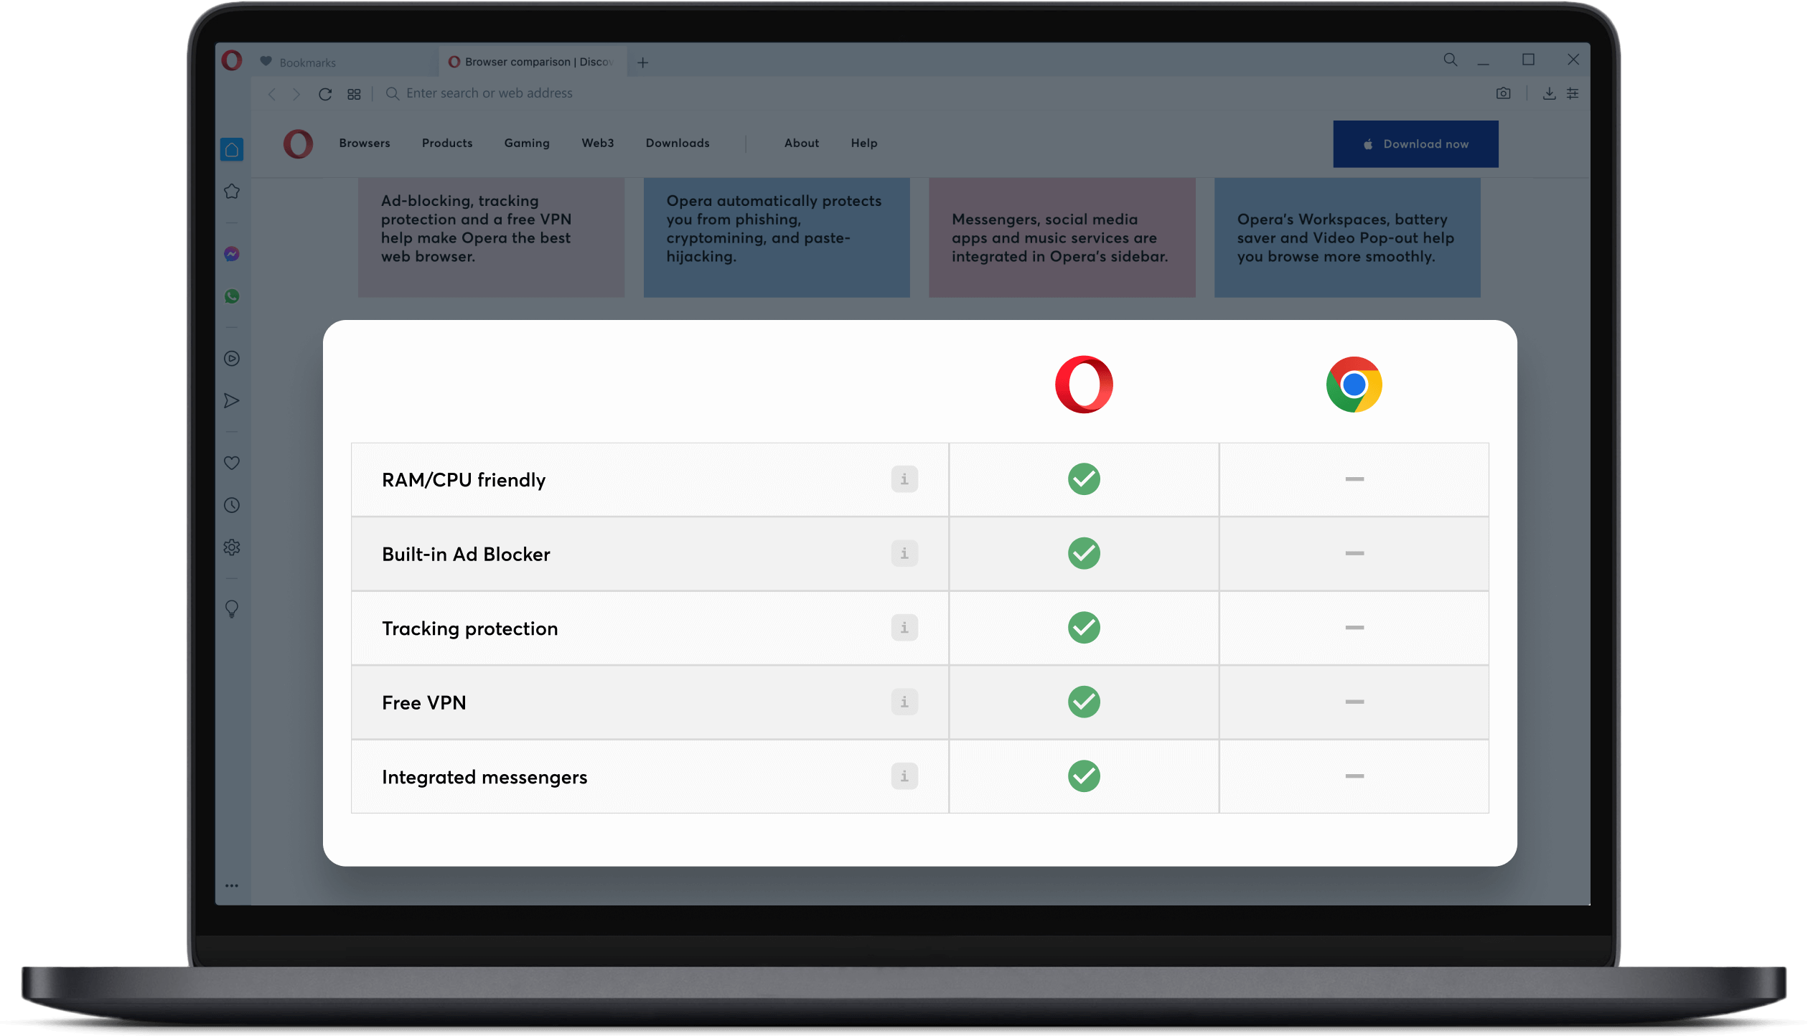Open WhatsApp from the sidebar
1808x1036 pixels.
231,296
